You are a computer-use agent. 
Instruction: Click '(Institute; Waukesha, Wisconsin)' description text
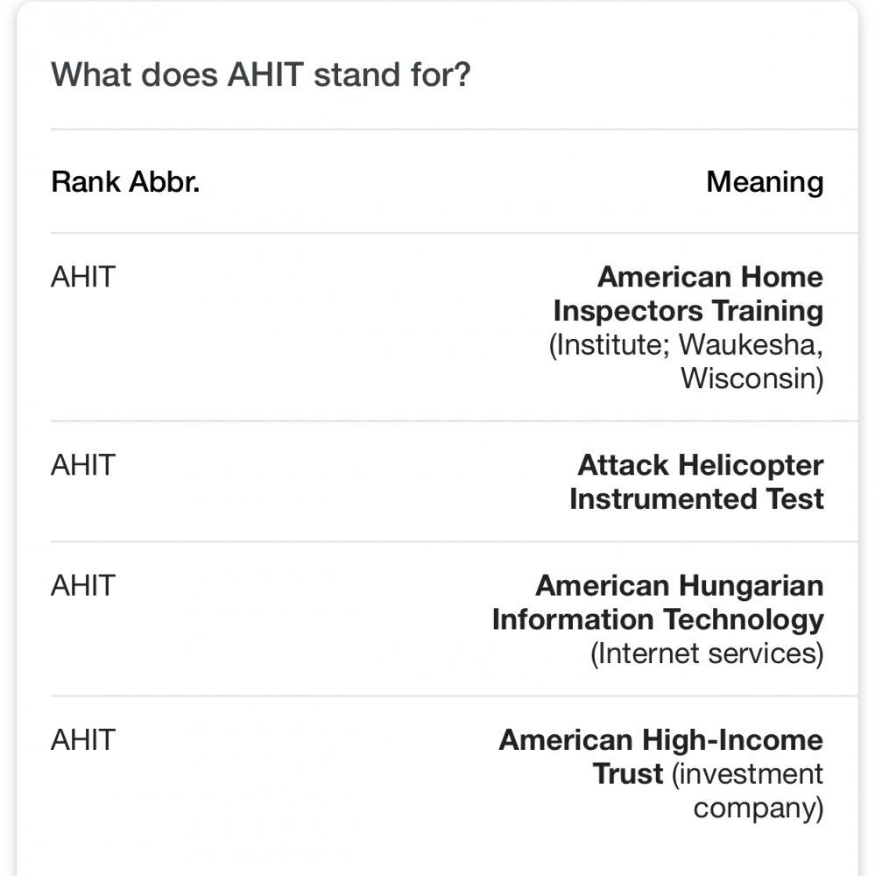click(x=686, y=362)
